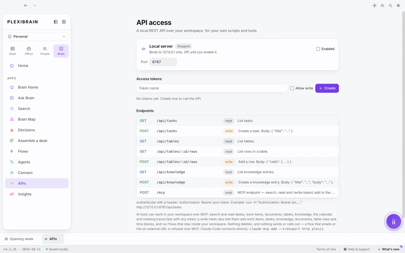Open the settings sliders icon
405x253 pixels.
tap(398, 6)
